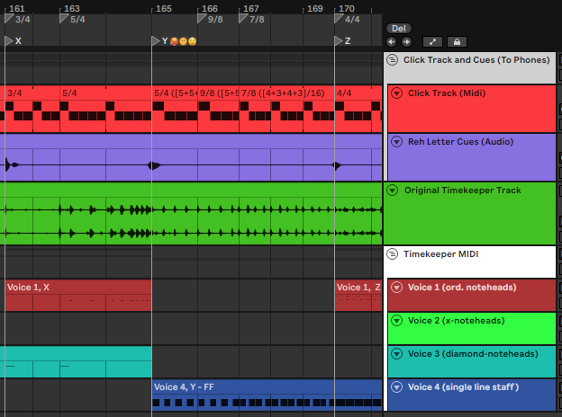The width and height of the screenshot is (562, 417).
Task: Select the 'Voice 1, Z' MIDI clip
Action: point(358,295)
